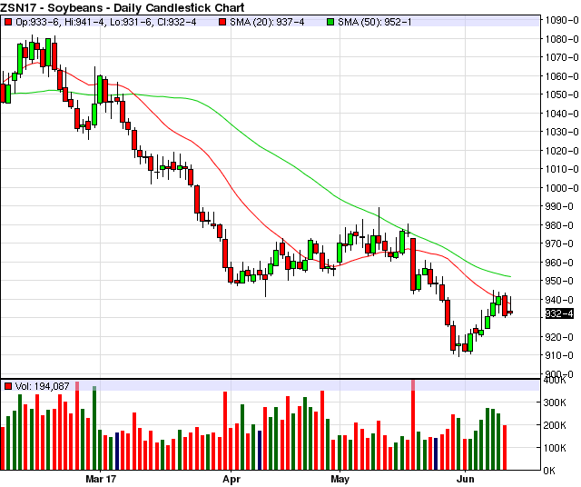The height and width of the screenshot is (487, 581).
Task: Click the 300K volume axis label
Action: pyautogui.click(x=555, y=403)
